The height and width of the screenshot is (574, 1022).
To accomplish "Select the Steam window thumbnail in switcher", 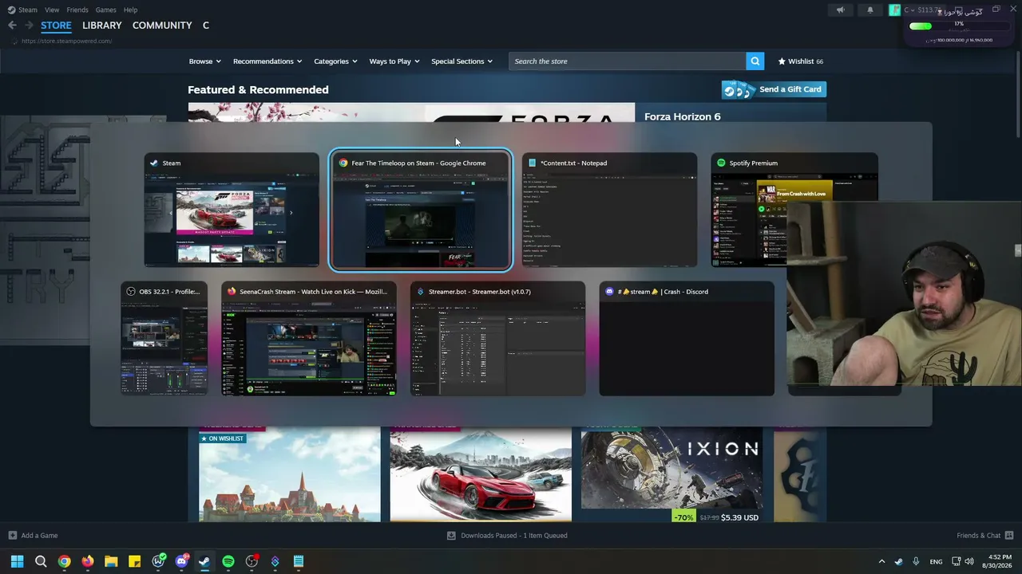I will pyautogui.click(x=232, y=210).
